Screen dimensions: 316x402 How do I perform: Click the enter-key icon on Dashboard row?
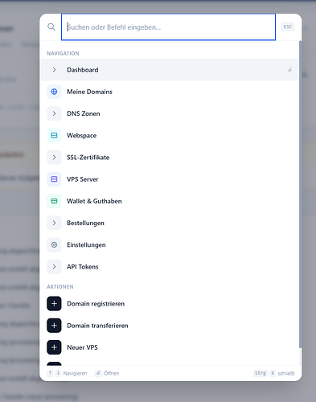point(289,70)
